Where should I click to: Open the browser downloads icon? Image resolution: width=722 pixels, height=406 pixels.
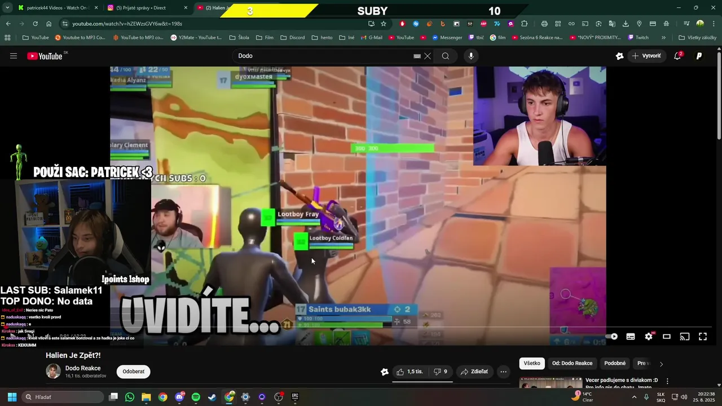tap(626, 24)
